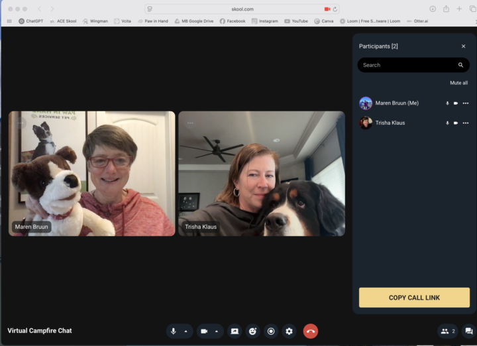
Task: Open options menu on Trisha Klaus's video tile
Action: click(190, 123)
